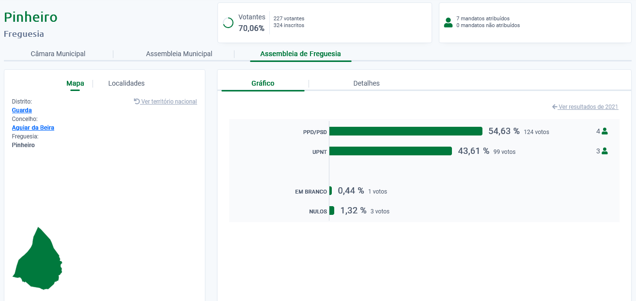Select the Assembleia de Freguesia tab
Viewport: 636px width, 301px height.
pos(300,54)
